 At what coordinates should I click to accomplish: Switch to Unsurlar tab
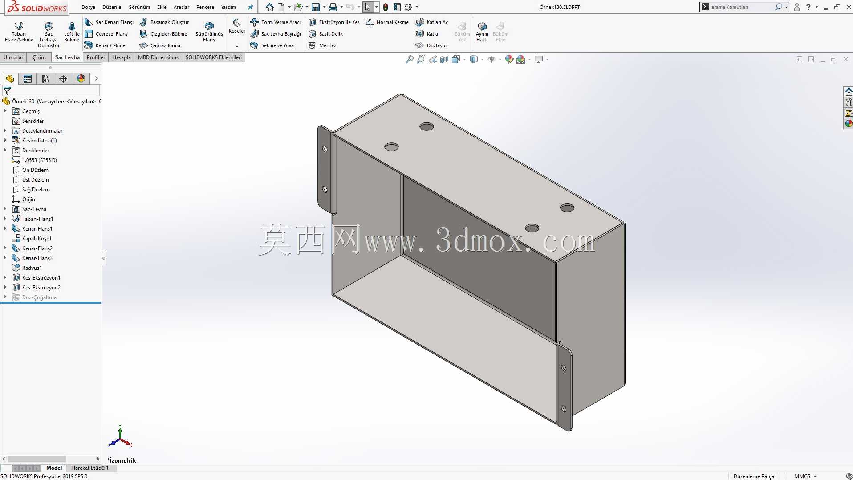point(13,57)
